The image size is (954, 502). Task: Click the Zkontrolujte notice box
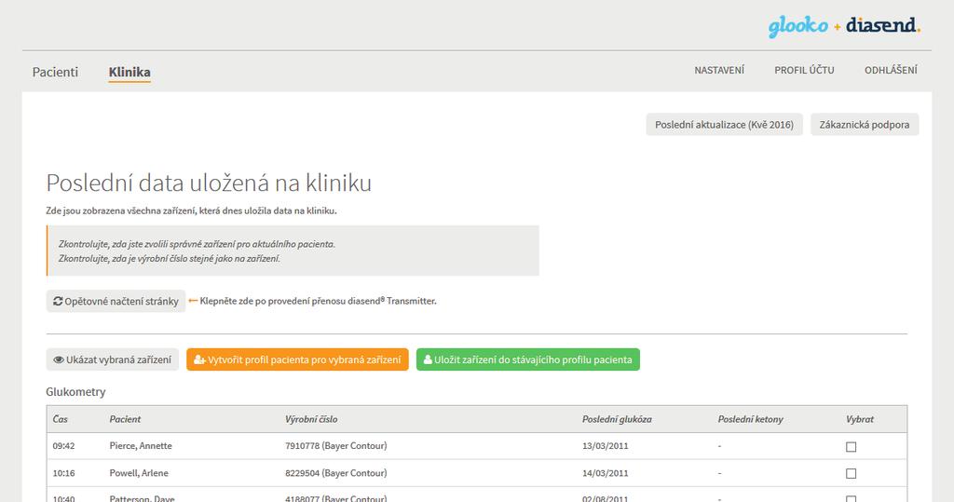(x=293, y=251)
